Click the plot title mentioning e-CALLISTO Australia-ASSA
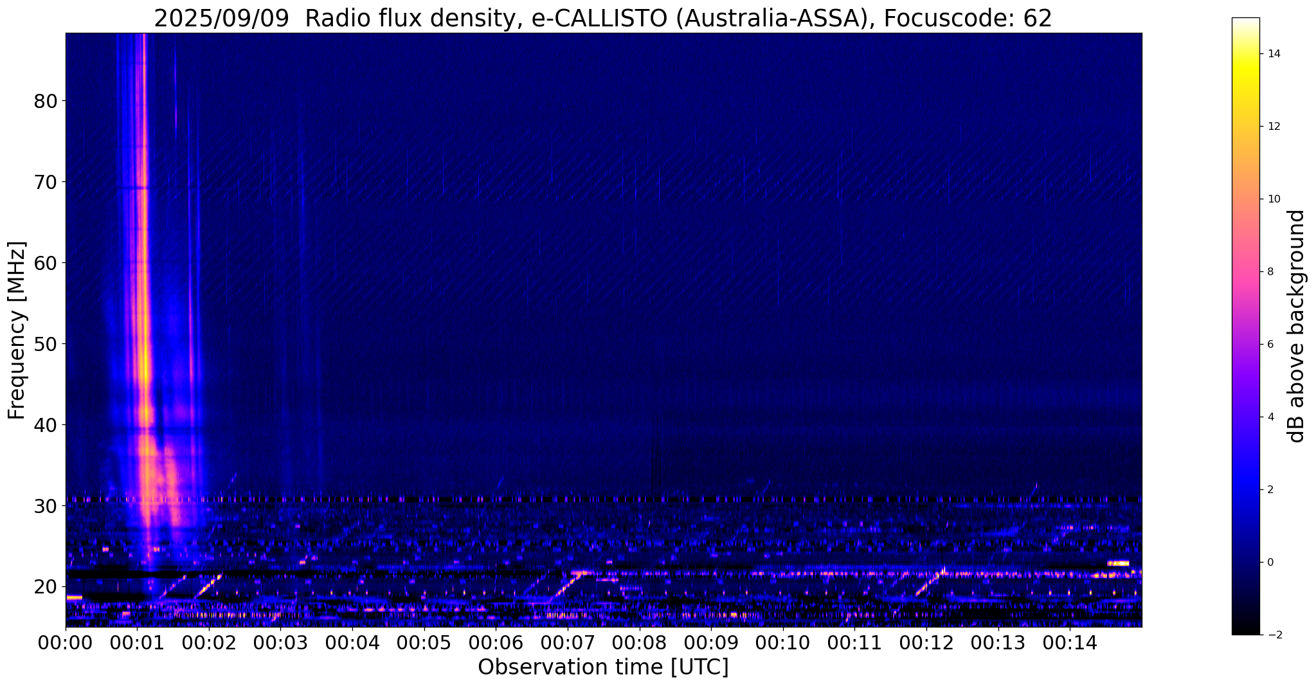 click(603, 18)
